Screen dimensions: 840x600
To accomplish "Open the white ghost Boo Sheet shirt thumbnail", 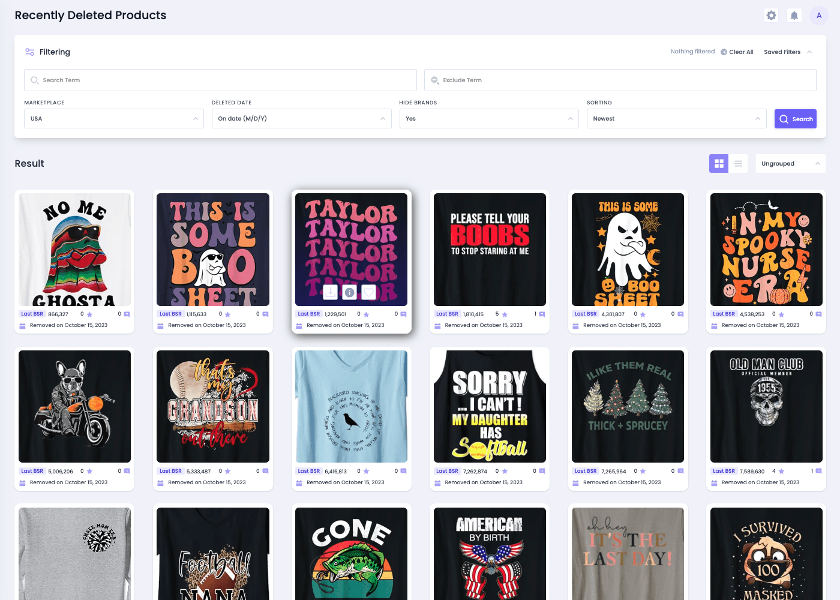I will pyautogui.click(x=628, y=250).
